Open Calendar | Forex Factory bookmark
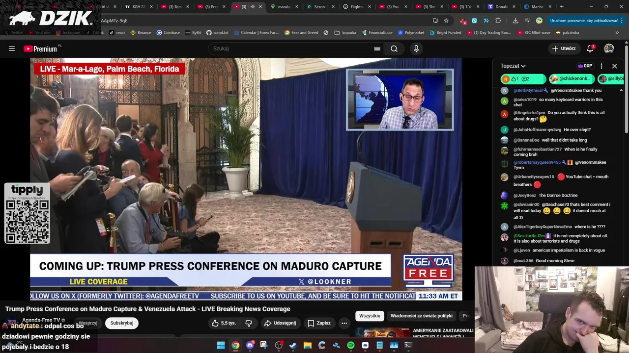 pos(256,33)
